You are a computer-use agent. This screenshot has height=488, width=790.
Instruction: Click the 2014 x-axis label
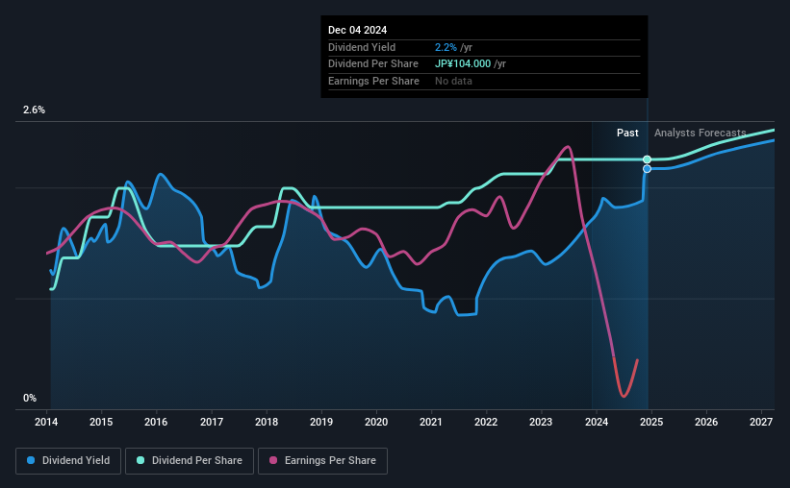[46, 422]
